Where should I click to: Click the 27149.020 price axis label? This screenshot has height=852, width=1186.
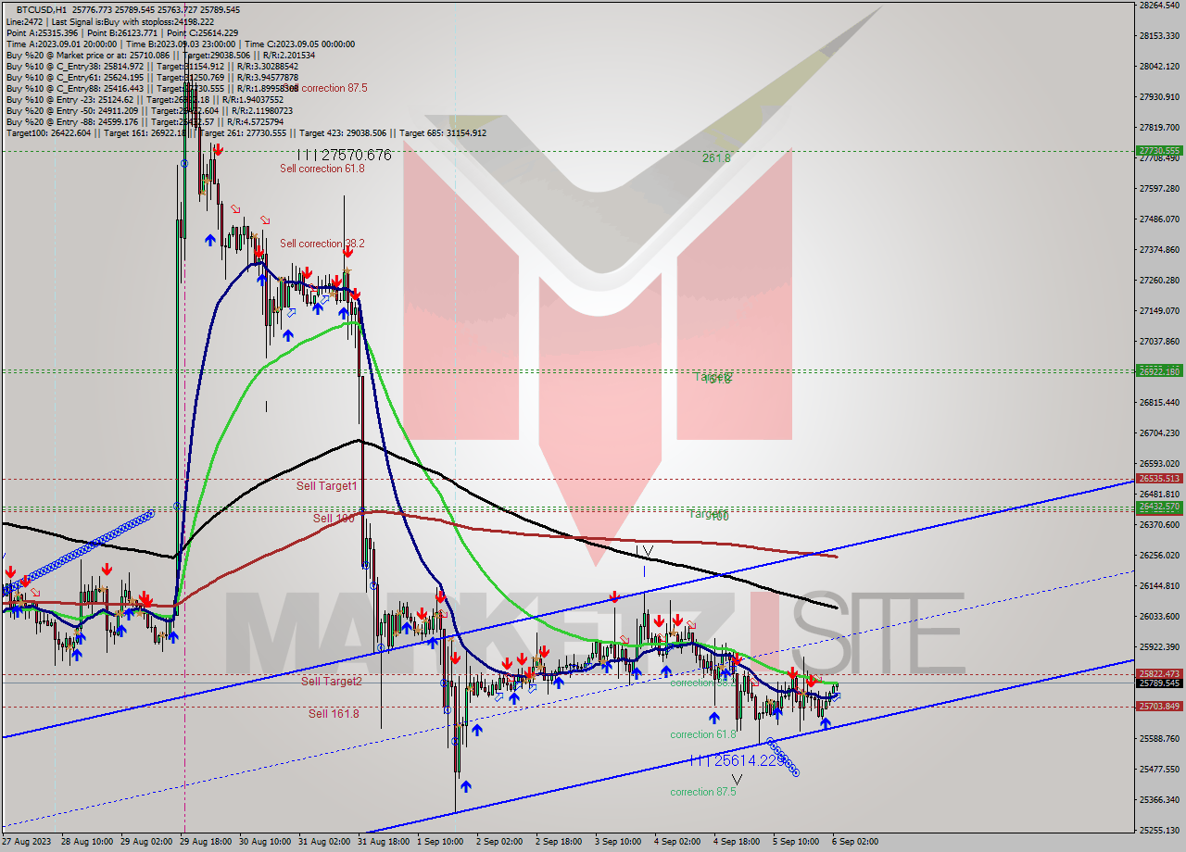click(x=1158, y=310)
